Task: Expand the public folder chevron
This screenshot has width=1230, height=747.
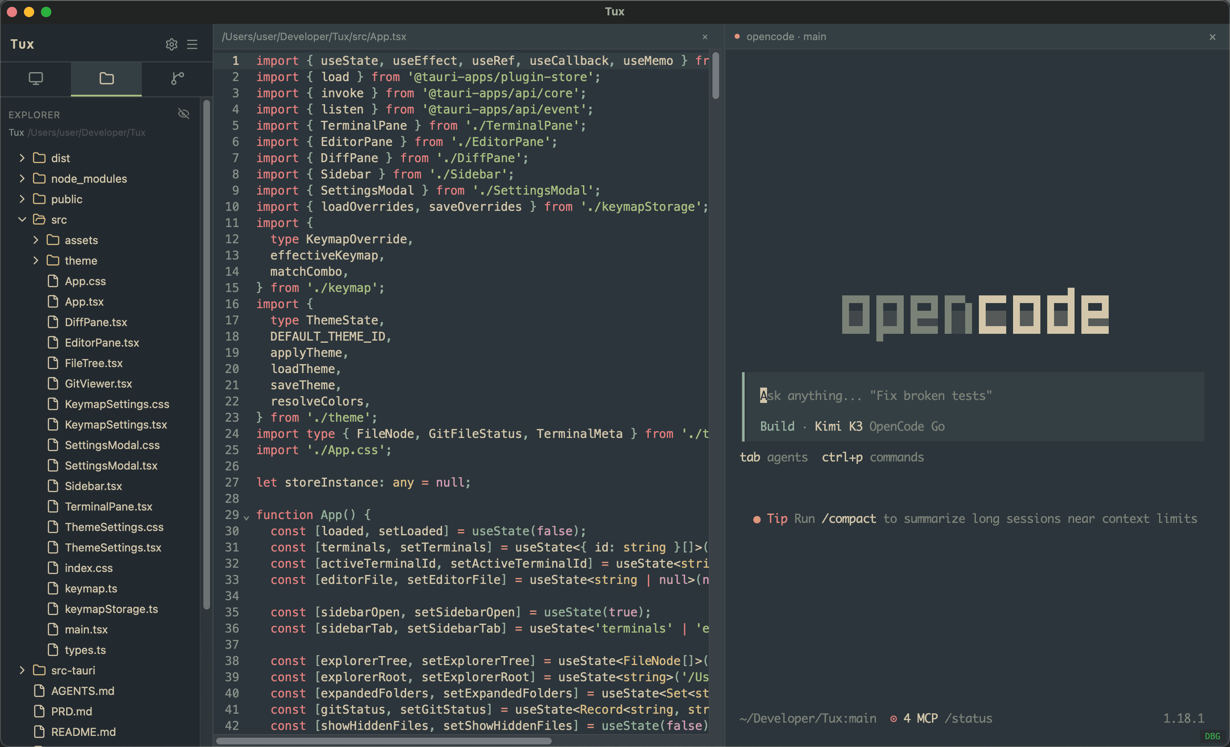Action: click(x=22, y=198)
